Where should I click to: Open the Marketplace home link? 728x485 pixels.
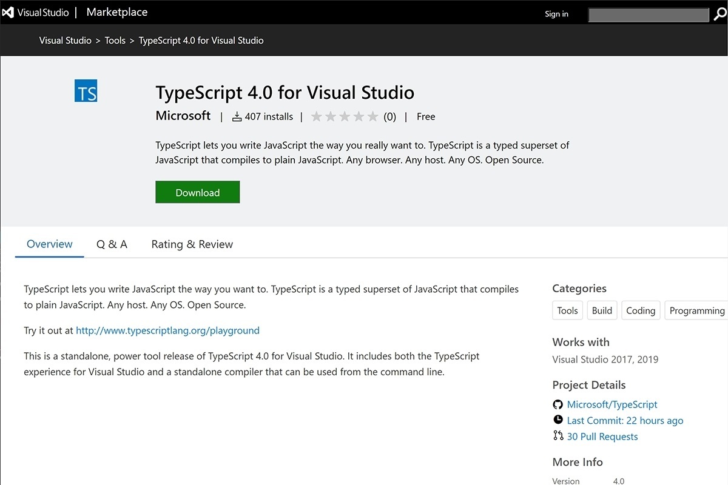(x=116, y=12)
